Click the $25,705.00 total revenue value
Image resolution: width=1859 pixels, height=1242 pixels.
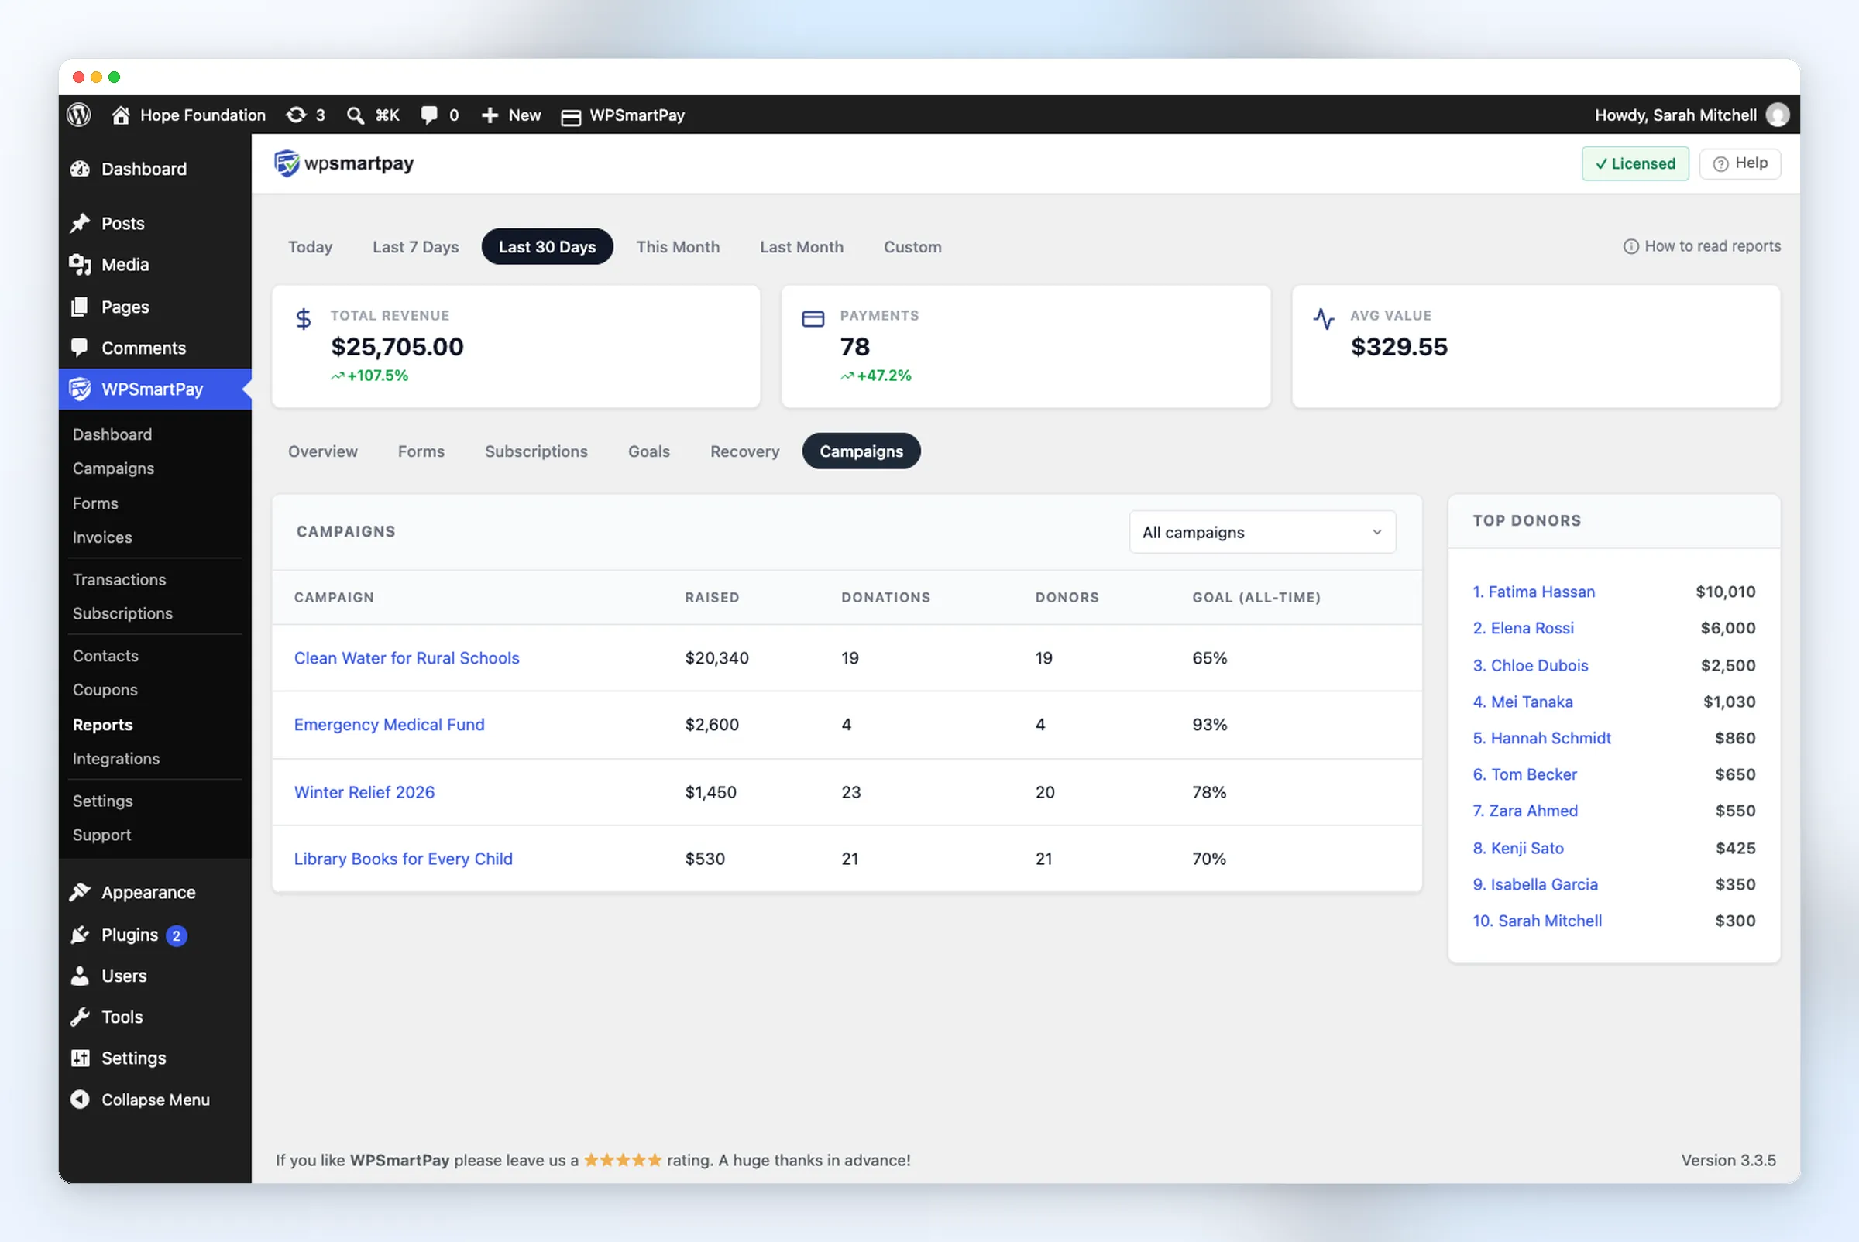(x=397, y=347)
